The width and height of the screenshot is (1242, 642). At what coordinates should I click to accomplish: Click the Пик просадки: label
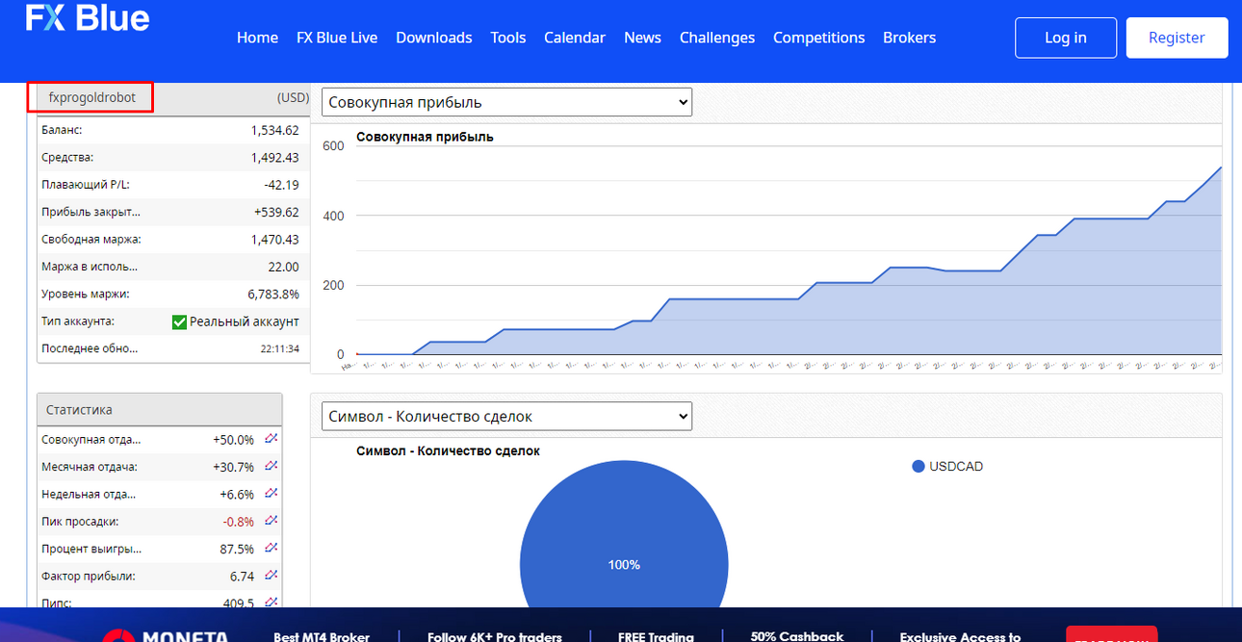point(80,521)
